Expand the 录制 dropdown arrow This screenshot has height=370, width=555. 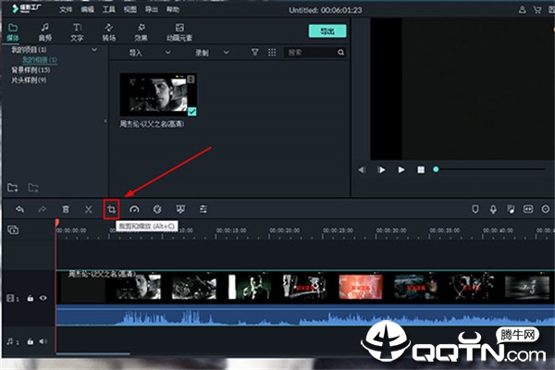click(x=227, y=53)
